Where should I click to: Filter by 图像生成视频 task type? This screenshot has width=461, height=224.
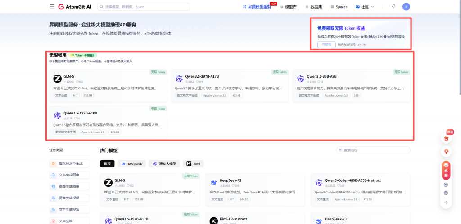[69, 198]
